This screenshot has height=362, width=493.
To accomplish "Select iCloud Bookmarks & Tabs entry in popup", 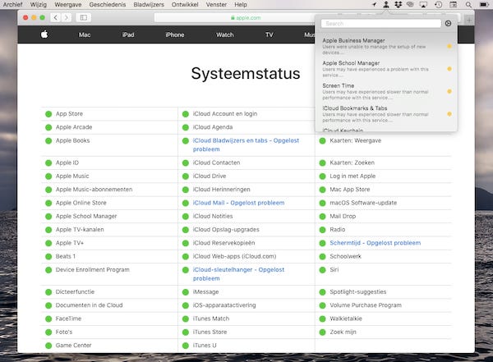I will pos(386,114).
